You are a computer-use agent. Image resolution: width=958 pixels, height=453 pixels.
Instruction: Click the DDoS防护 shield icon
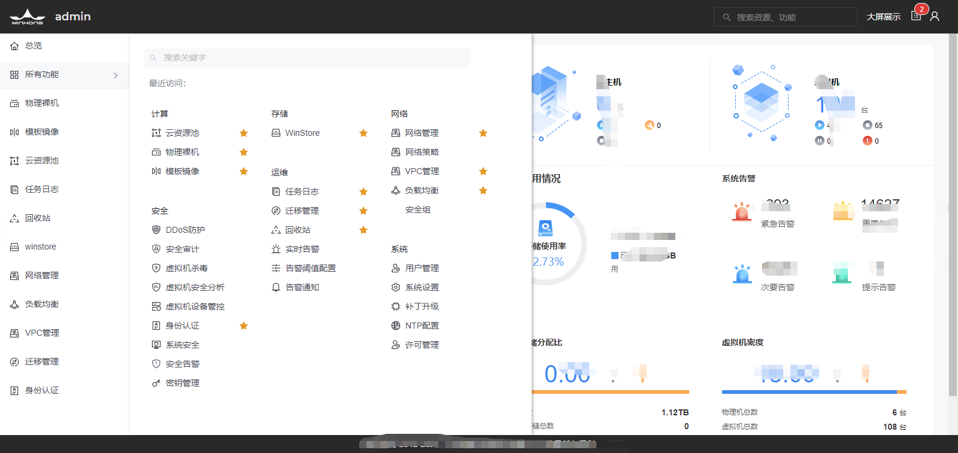coord(156,230)
